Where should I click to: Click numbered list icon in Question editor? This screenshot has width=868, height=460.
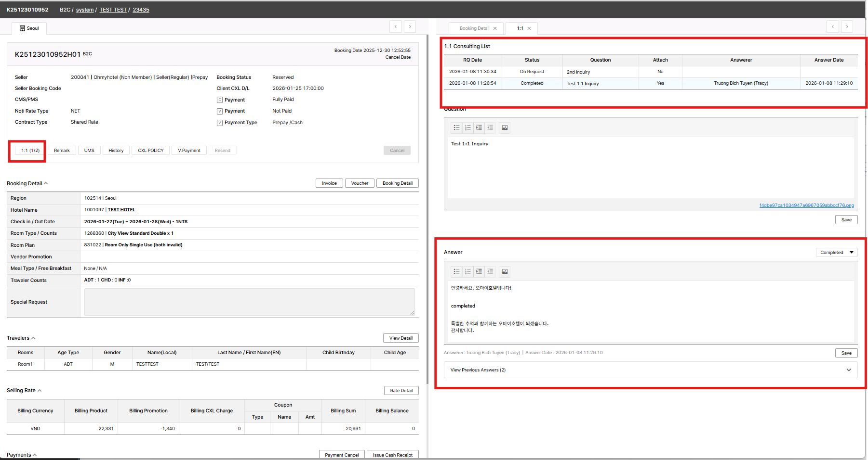click(x=467, y=128)
